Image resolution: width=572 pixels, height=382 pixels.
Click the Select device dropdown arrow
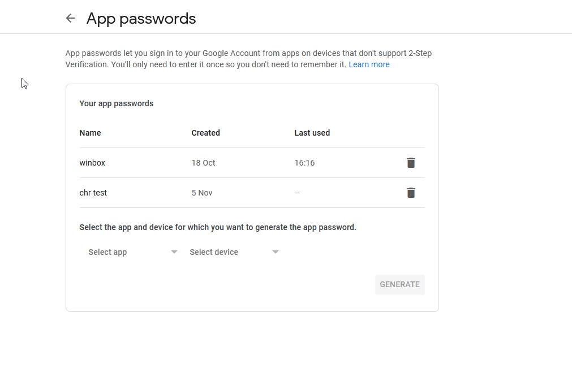(x=276, y=252)
